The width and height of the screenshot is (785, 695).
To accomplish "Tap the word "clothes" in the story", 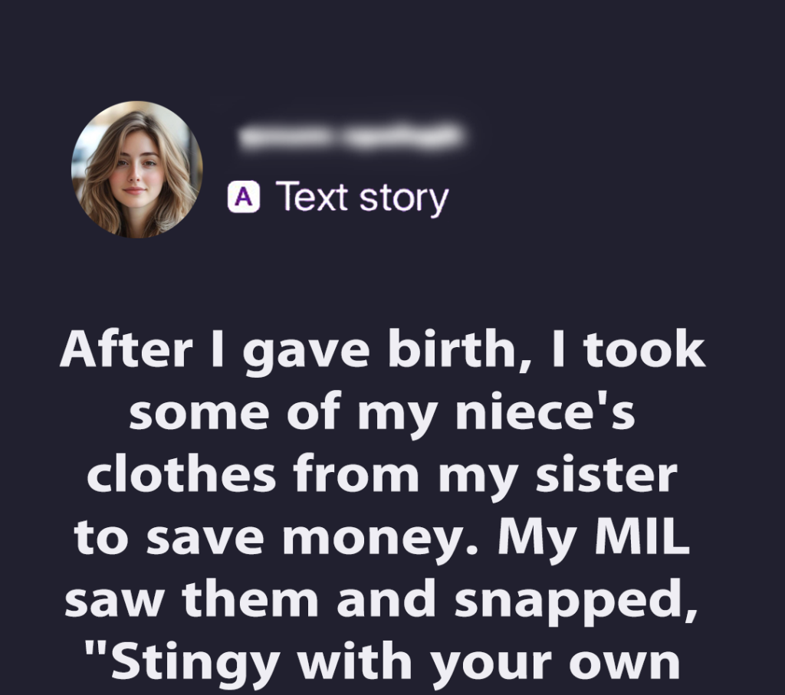I will pyautogui.click(x=181, y=475).
